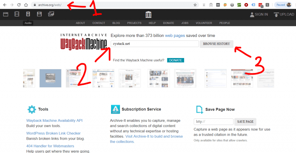
Task: Open The New York Times thumbnail
Action: [x=130, y=78]
